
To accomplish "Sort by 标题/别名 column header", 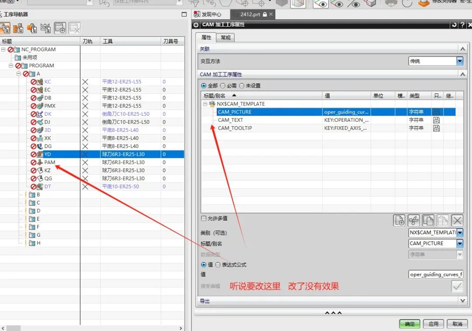I will (x=262, y=96).
